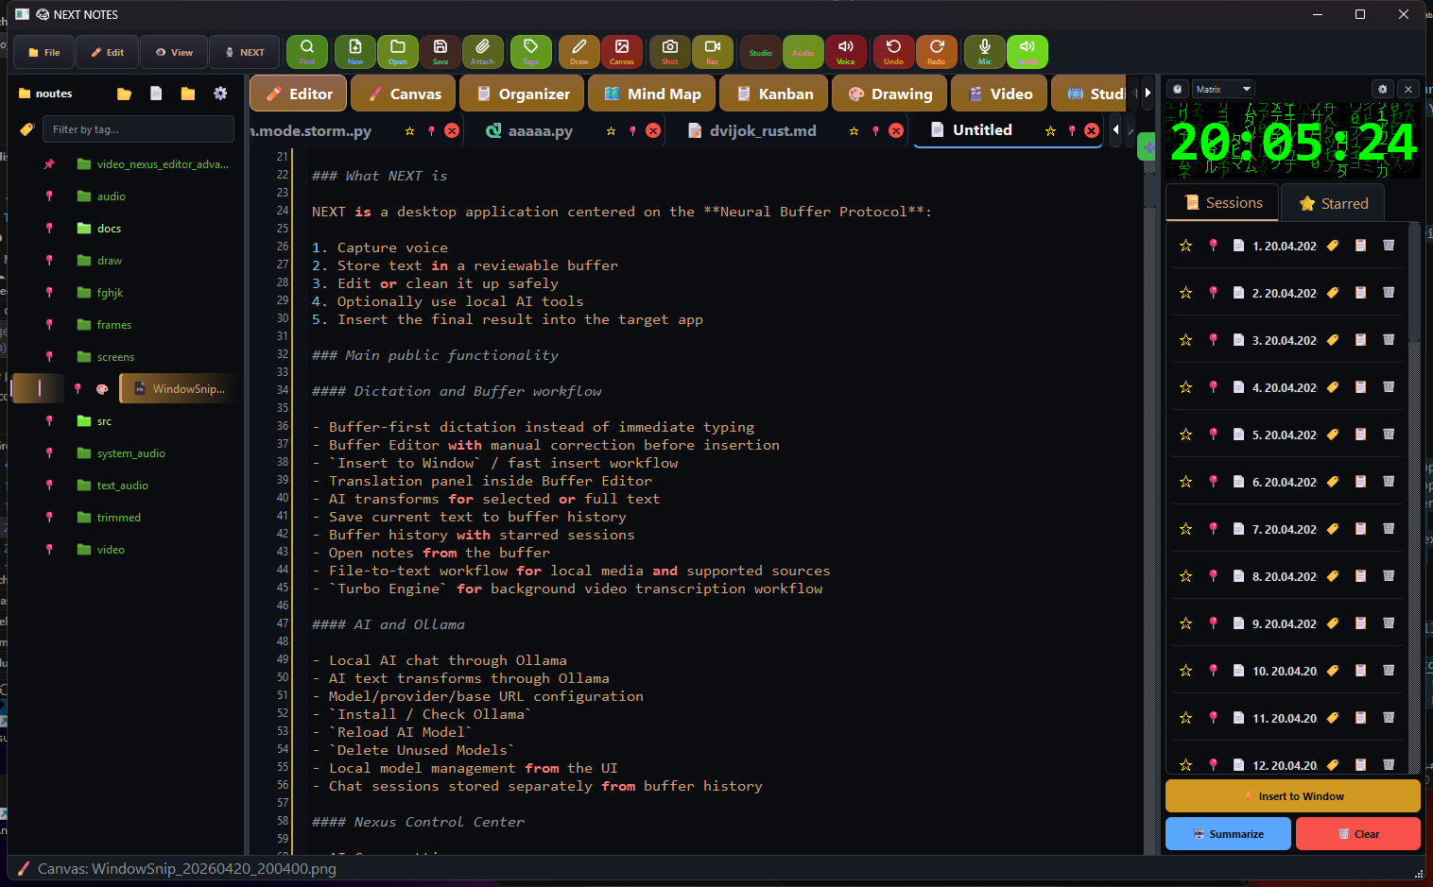Viewport: 1433px width, 887px height.
Task: Show previous file tabs with left arrow
Action: click(1115, 129)
